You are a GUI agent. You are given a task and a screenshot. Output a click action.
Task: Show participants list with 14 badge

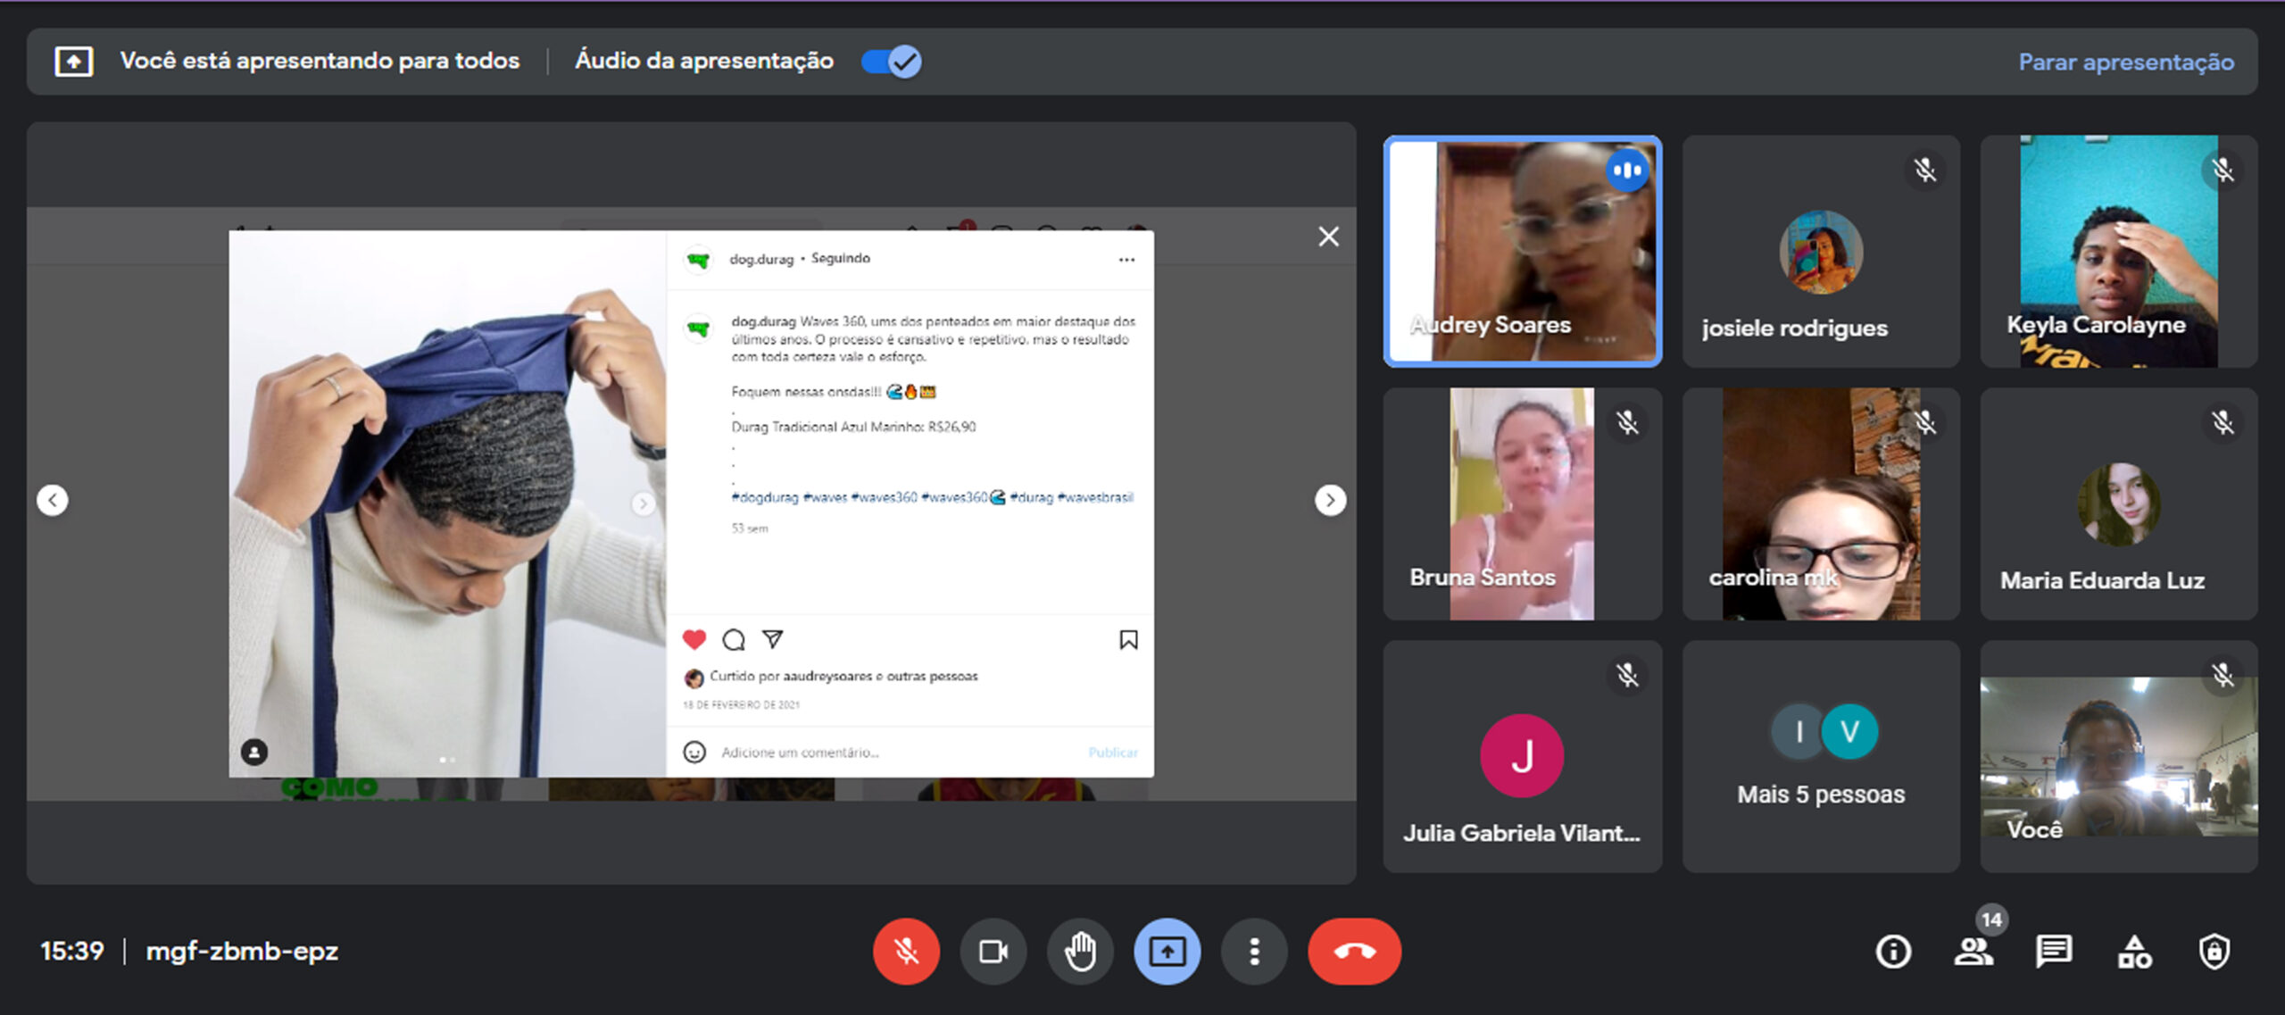point(1973,952)
